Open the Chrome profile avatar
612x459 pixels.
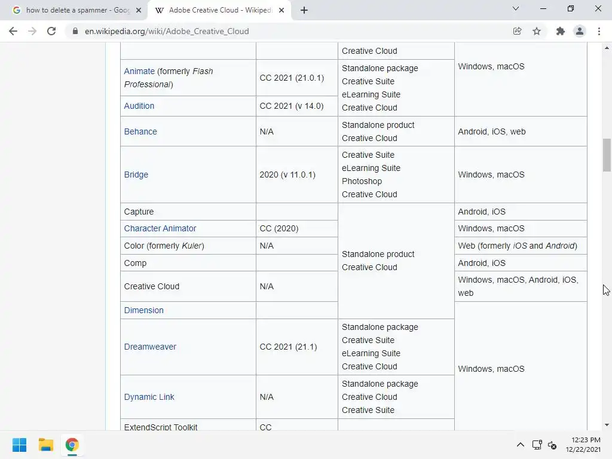(x=580, y=31)
